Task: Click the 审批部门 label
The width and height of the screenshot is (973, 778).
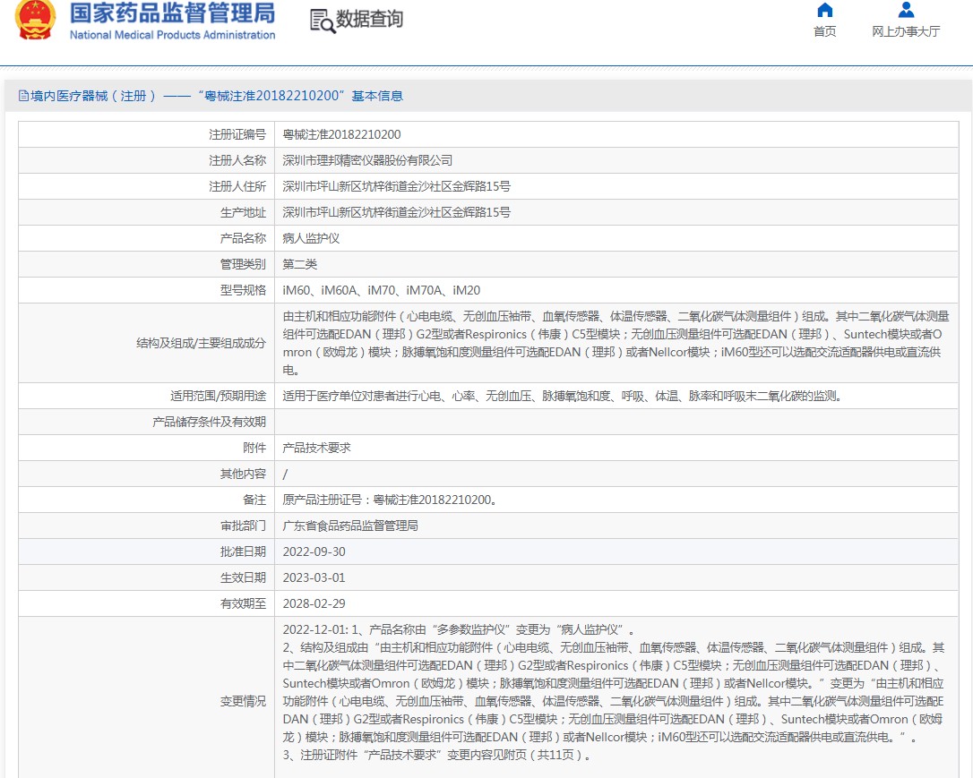Action: coord(243,526)
